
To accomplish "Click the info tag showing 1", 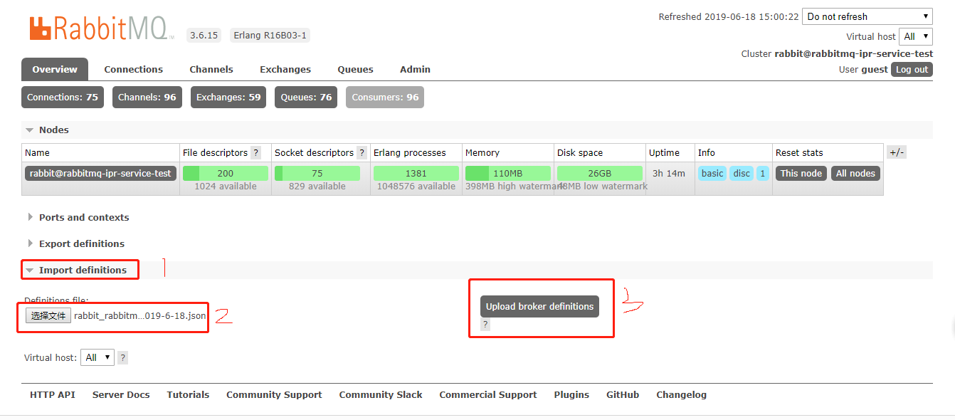I will click(763, 173).
